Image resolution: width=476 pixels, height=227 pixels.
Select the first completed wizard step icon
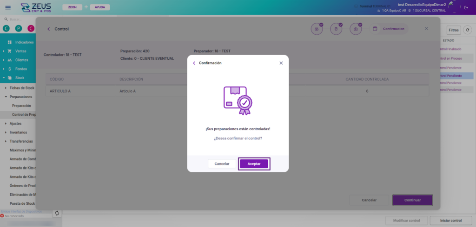[317, 29]
